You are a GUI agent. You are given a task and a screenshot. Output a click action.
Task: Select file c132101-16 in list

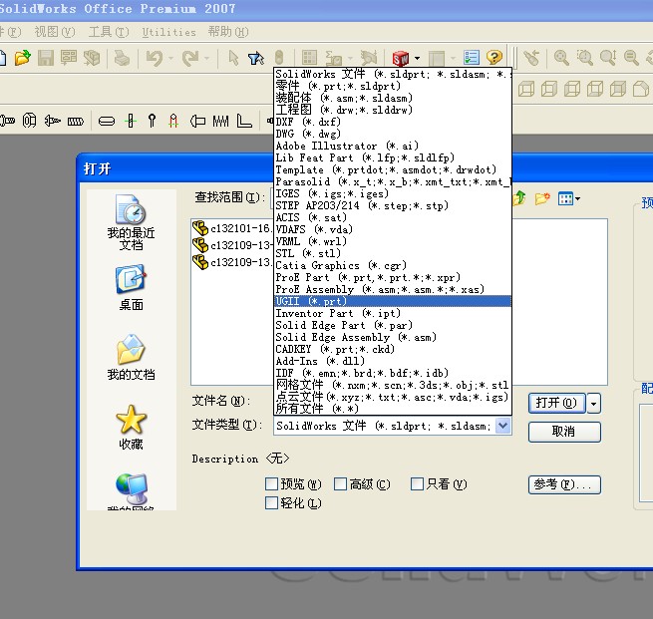click(232, 228)
